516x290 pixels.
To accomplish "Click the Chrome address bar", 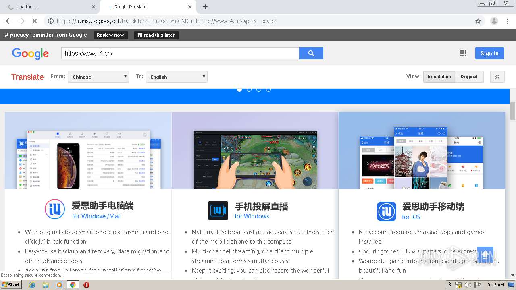I will (264, 21).
